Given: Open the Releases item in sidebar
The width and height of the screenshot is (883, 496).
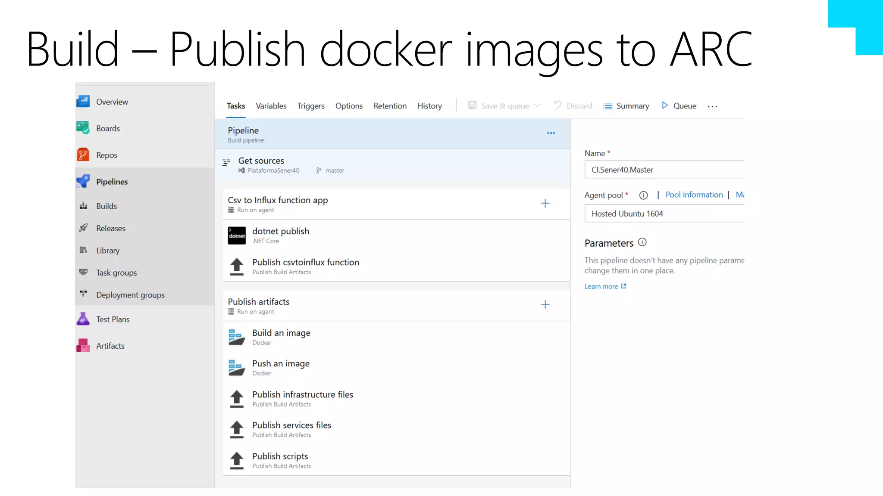Looking at the screenshot, I should (110, 228).
